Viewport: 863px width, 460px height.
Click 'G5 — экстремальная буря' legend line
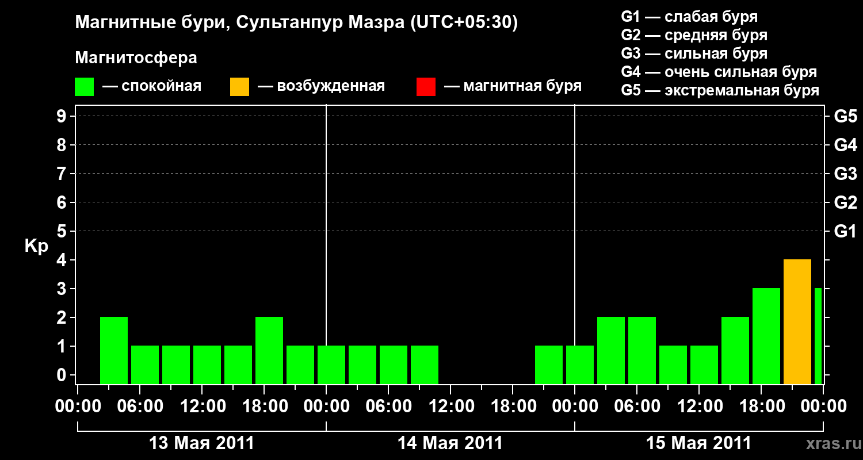click(x=720, y=90)
